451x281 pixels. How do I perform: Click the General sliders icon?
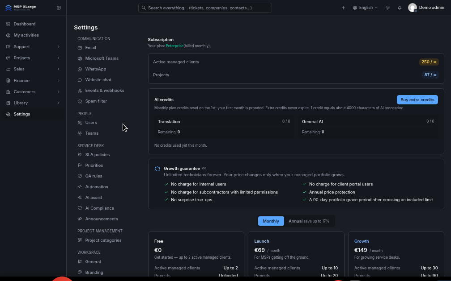(x=80, y=261)
